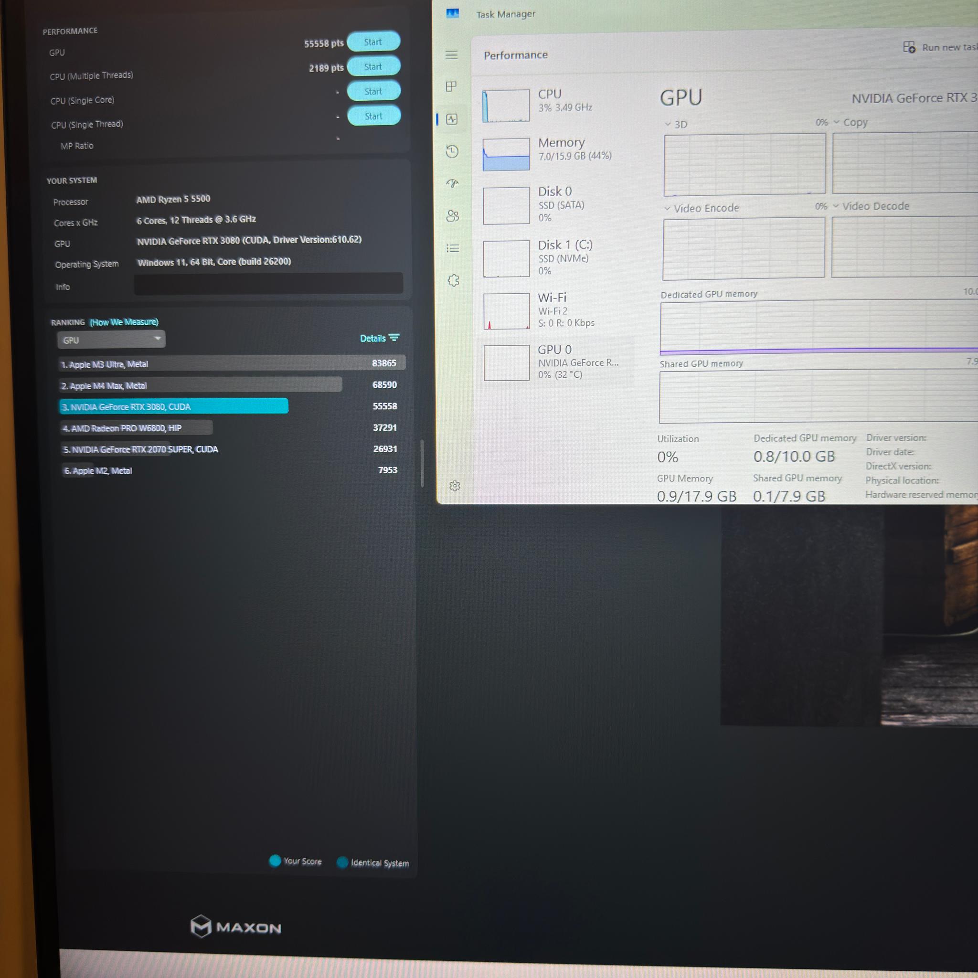The width and height of the screenshot is (978, 978).
Task: Select the GPU 0 performance entry
Action: click(x=556, y=362)
